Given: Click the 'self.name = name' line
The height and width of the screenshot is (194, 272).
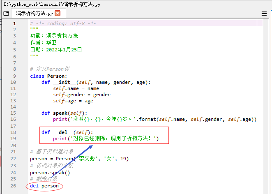Looking at the screenshot, I should click(x=76, y=88).
